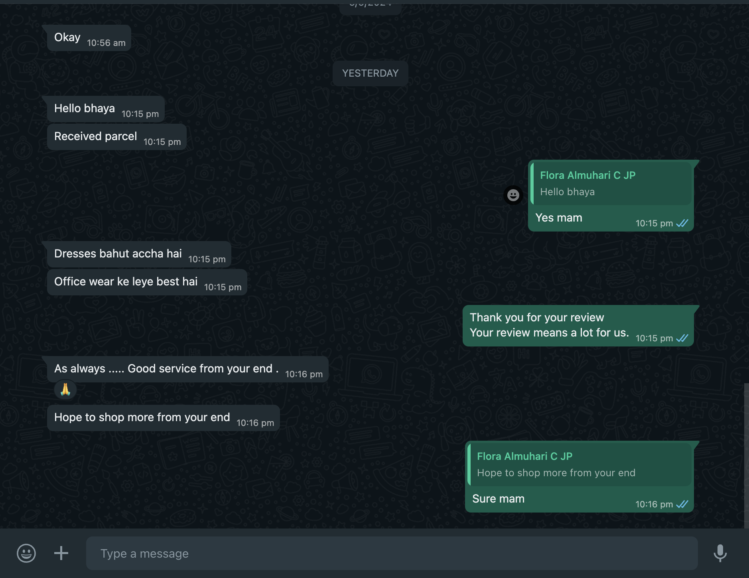Screen dimensions: 749x578
Task: Click the 10:56 am timestamp on "Okay"
Action: click(106, 43)
